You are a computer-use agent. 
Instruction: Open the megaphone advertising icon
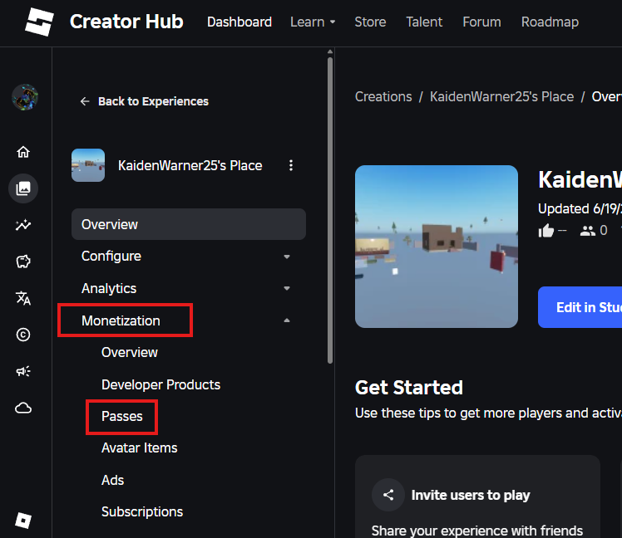tap(23, 371)
